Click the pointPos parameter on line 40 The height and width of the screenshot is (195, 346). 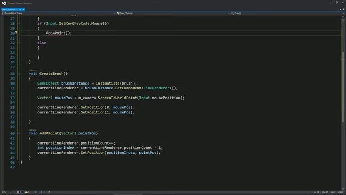click(87, 133)
